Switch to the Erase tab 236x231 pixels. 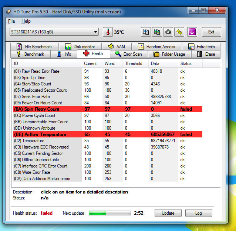(x=206, y=54)
